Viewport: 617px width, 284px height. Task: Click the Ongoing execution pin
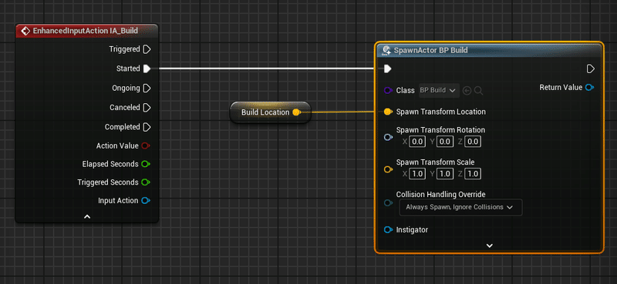point(147,88)
